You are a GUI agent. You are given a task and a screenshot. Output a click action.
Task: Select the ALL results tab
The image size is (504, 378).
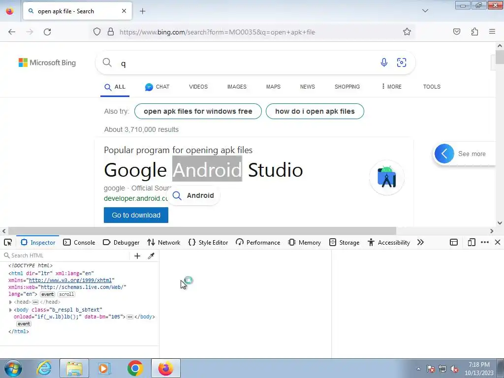[x=115, y=87]
